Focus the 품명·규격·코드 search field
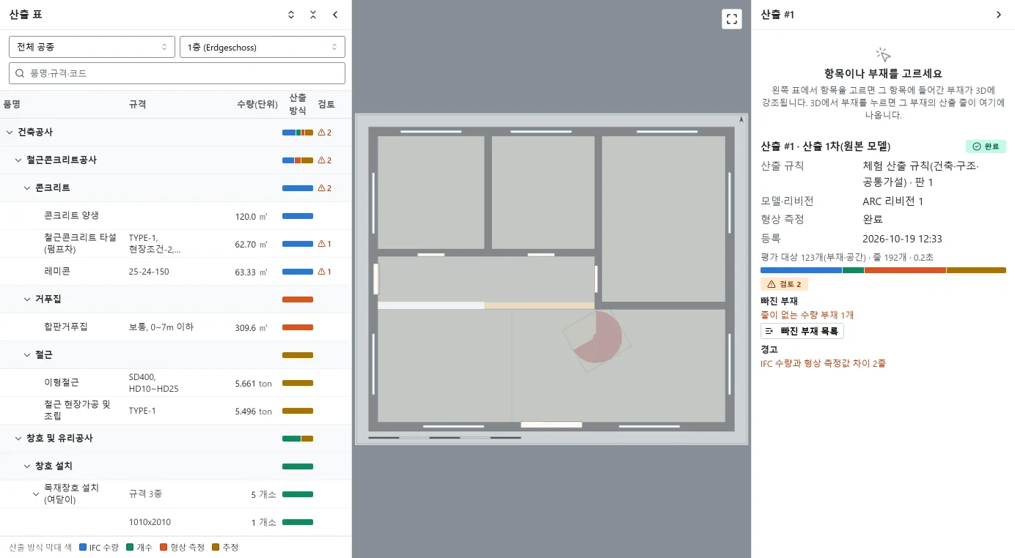1015x558 pixels. point(177,73)
